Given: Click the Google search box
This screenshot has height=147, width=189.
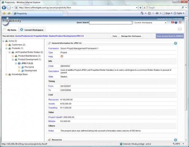Looking at the screenshot, I should (x=165, y=8).
